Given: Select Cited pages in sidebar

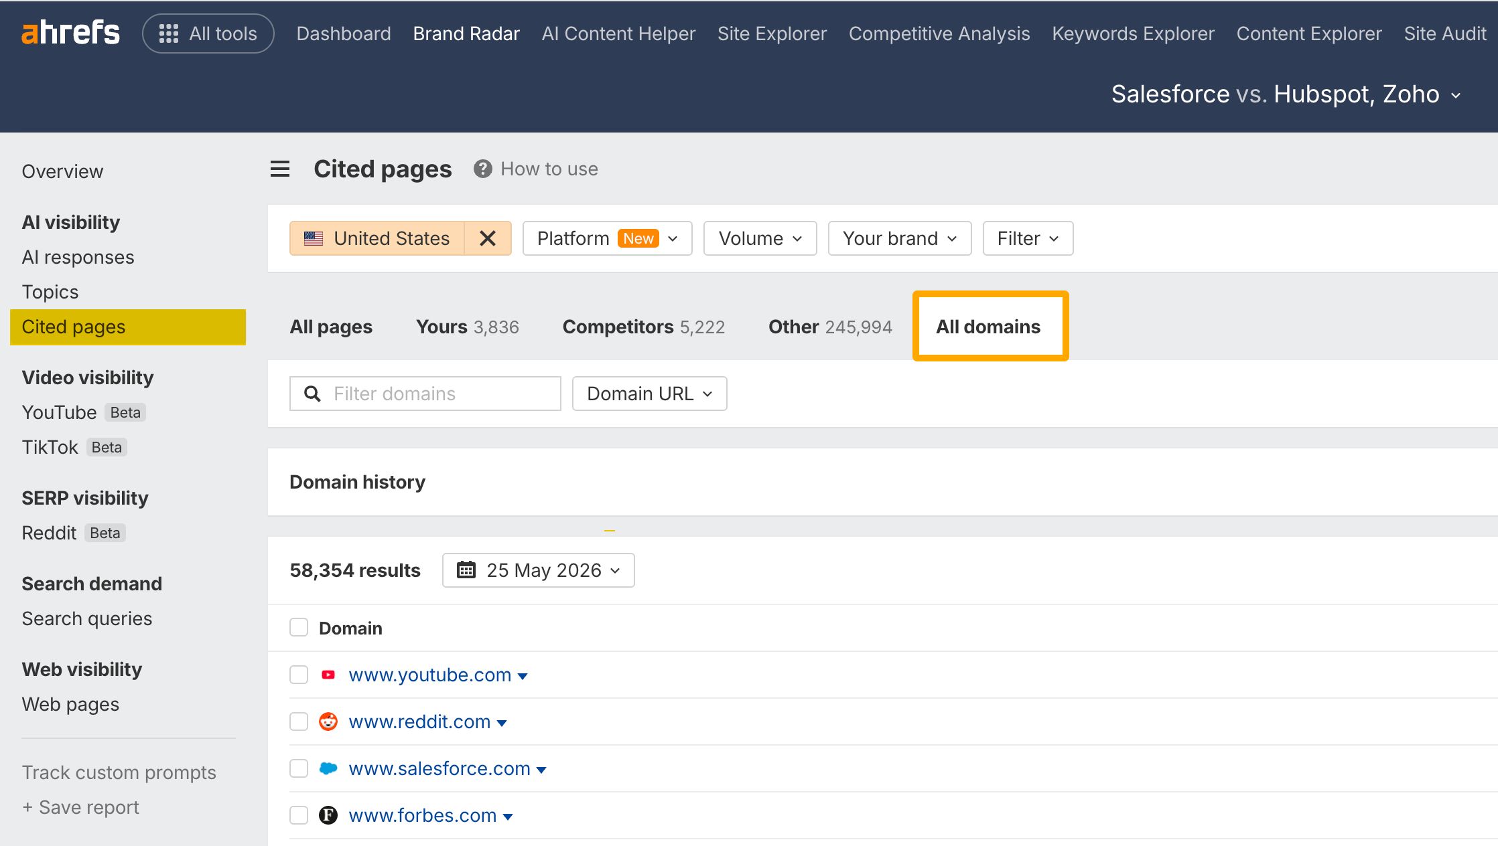Looking at the screenshot, I should (x=128, y=327).
